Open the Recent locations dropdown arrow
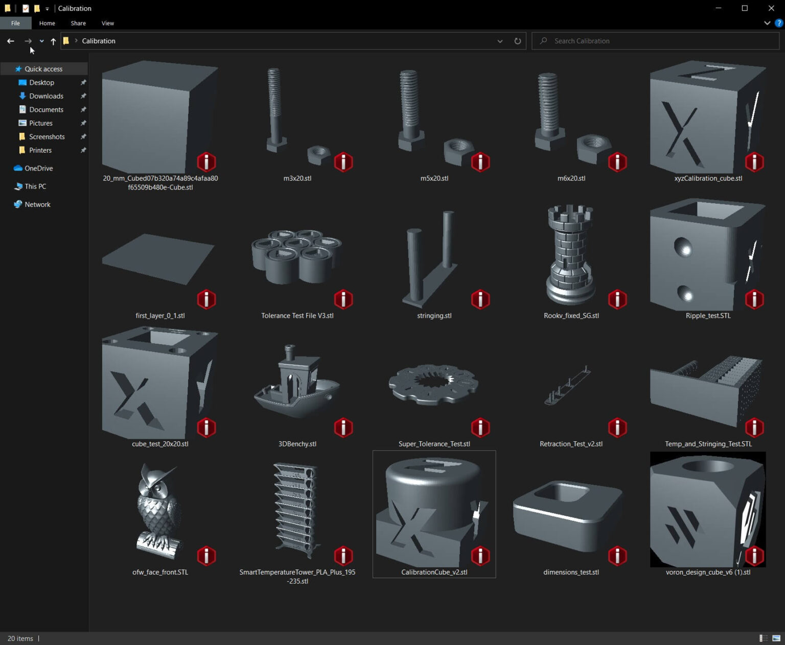785x645 pixels. point(41,41)
